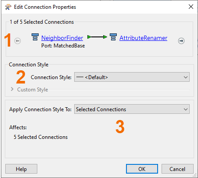Click the 'Affects:' label
The height and width of the screenshot is (178, 198).
click(x=18, y=127)
